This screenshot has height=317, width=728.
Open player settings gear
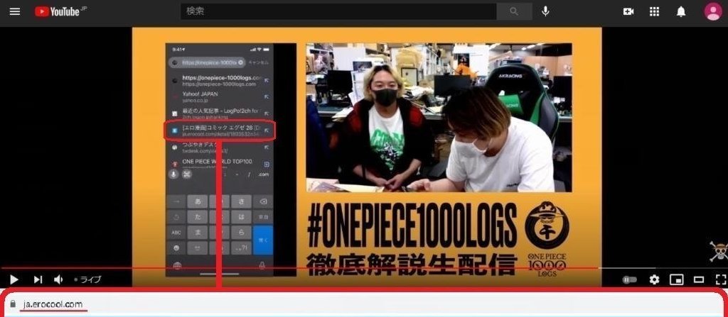[x=654, y=279]
